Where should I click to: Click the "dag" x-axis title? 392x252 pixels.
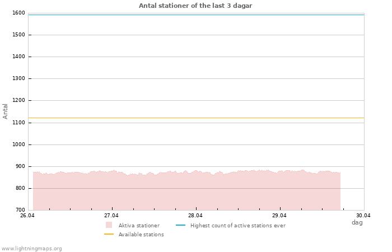click(x=357, y=222)
